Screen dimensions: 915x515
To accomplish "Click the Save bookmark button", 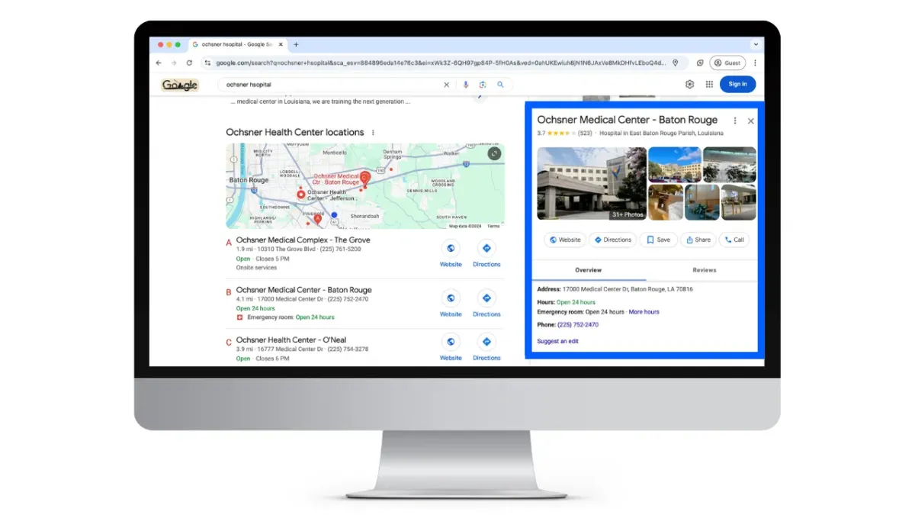I will pyautogui.click(x=658, y=240).
